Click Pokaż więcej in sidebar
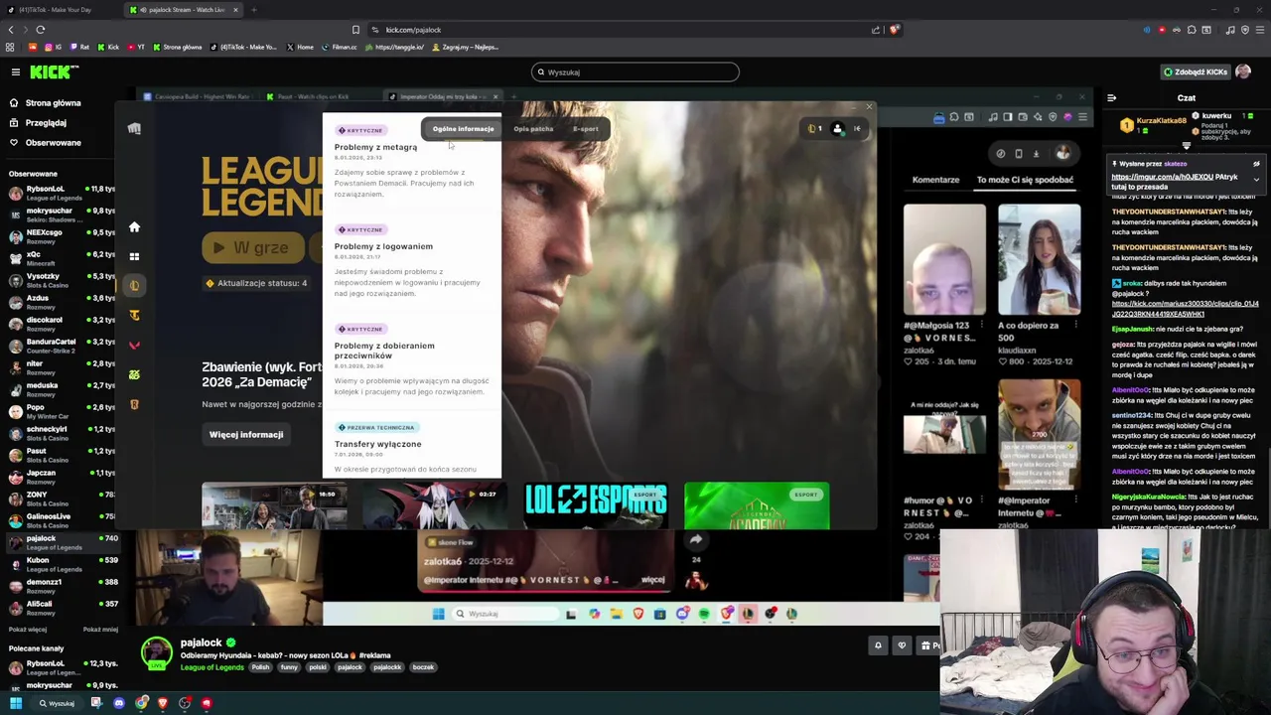This screenshot has width=1271, height=715. click(x=28, y=630)
